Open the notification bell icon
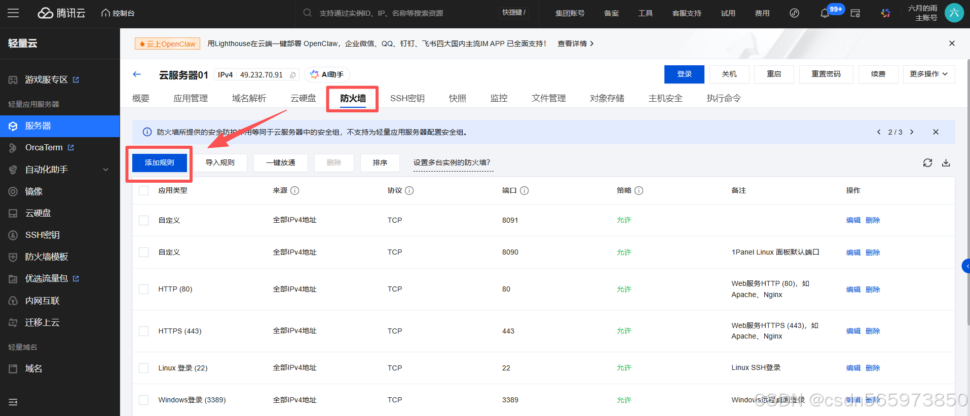 [825, 13]
